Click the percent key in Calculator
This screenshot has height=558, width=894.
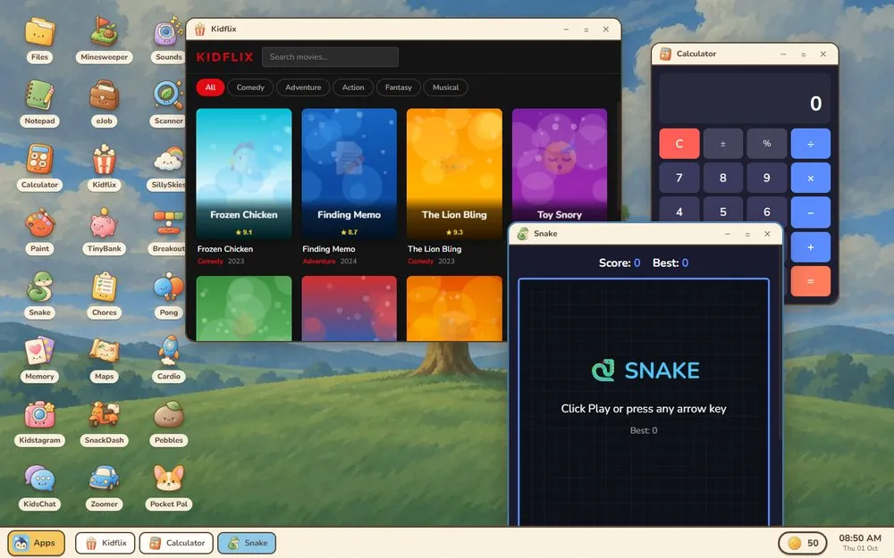pyautogui.click(x=767, y=144)
